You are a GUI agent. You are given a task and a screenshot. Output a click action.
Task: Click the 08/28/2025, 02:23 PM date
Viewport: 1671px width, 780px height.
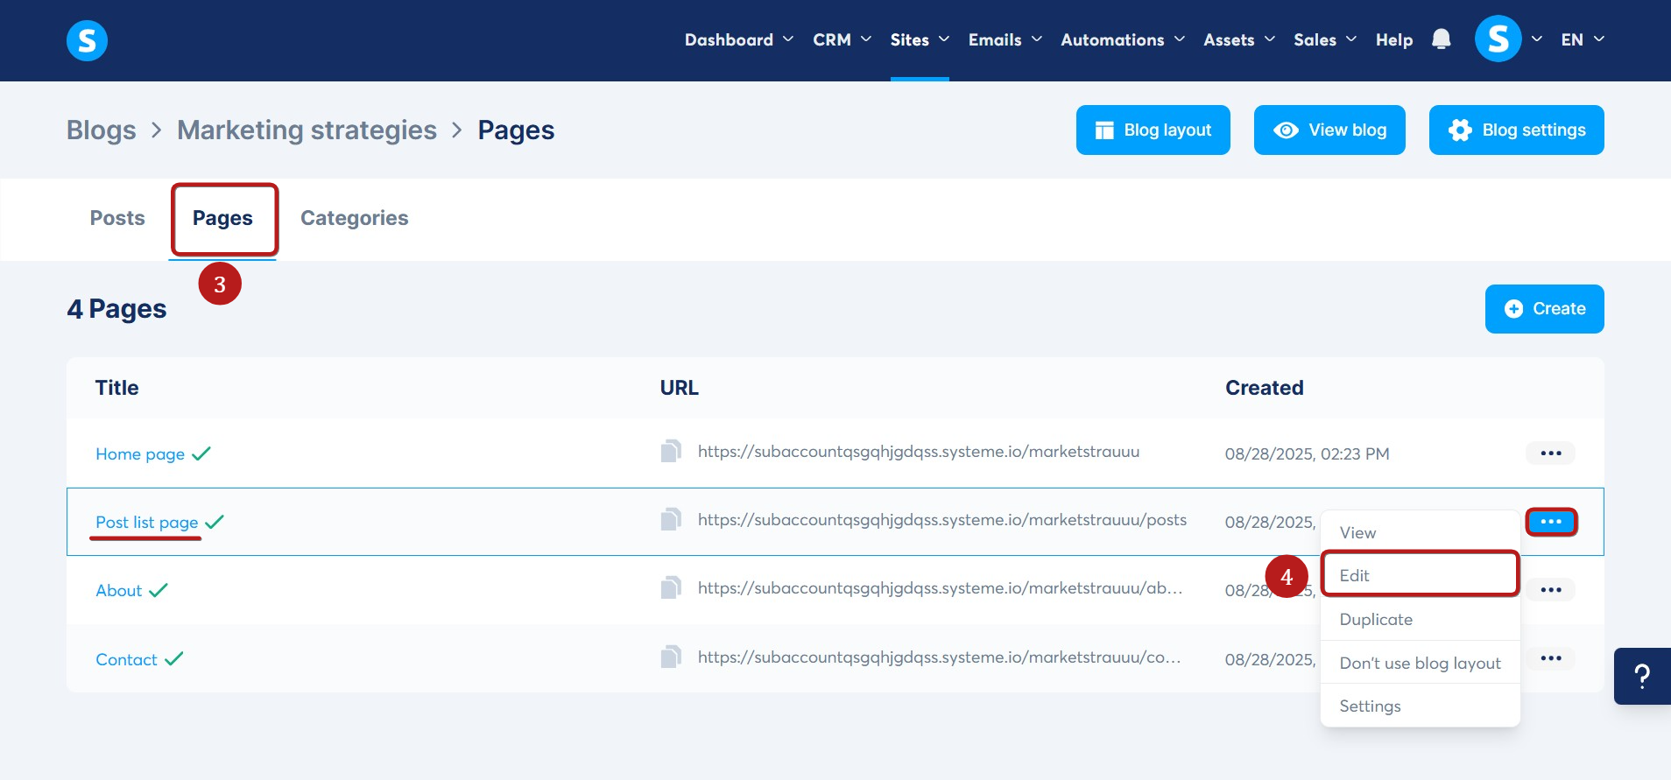click(x=1307, y=453)
